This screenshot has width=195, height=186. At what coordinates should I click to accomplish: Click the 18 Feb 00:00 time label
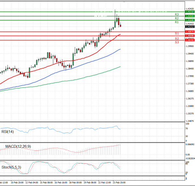click(75, 182)
